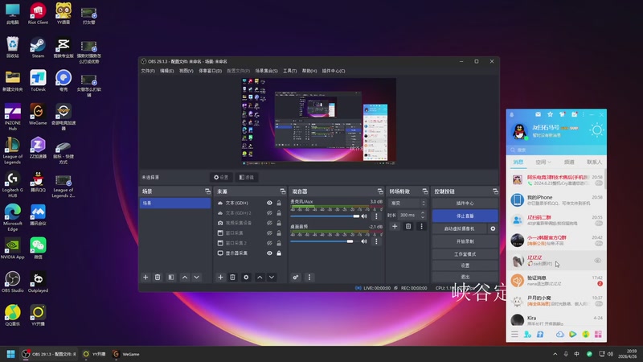Open the 我的iPhone chat in QQ
The height and width of the screenshot is (362, 643).
tap(556, 200)
